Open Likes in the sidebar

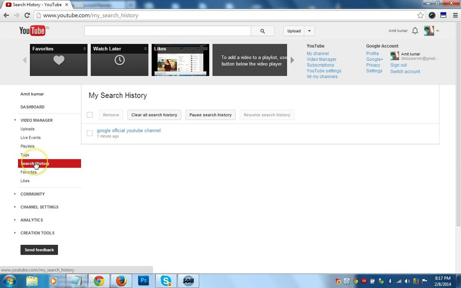[x=25, y=181]
